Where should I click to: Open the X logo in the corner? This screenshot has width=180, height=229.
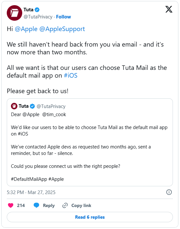(169, 9)
